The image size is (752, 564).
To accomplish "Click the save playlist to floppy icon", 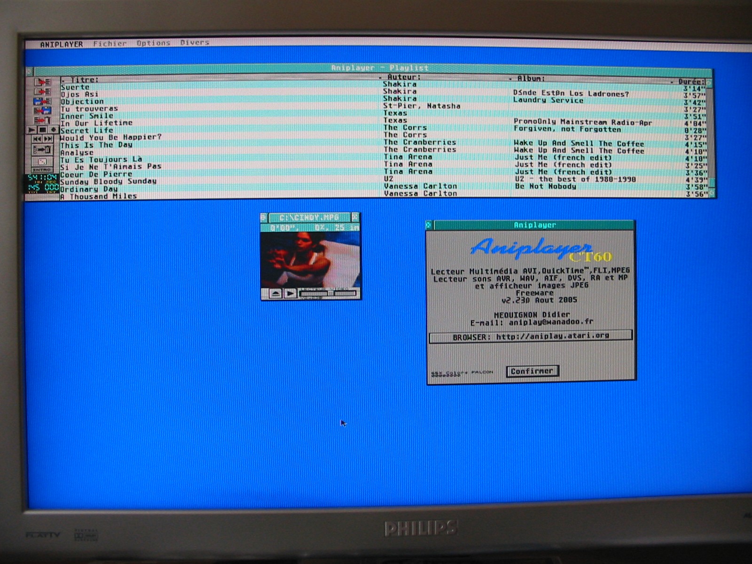I will (x=42, y=111).
